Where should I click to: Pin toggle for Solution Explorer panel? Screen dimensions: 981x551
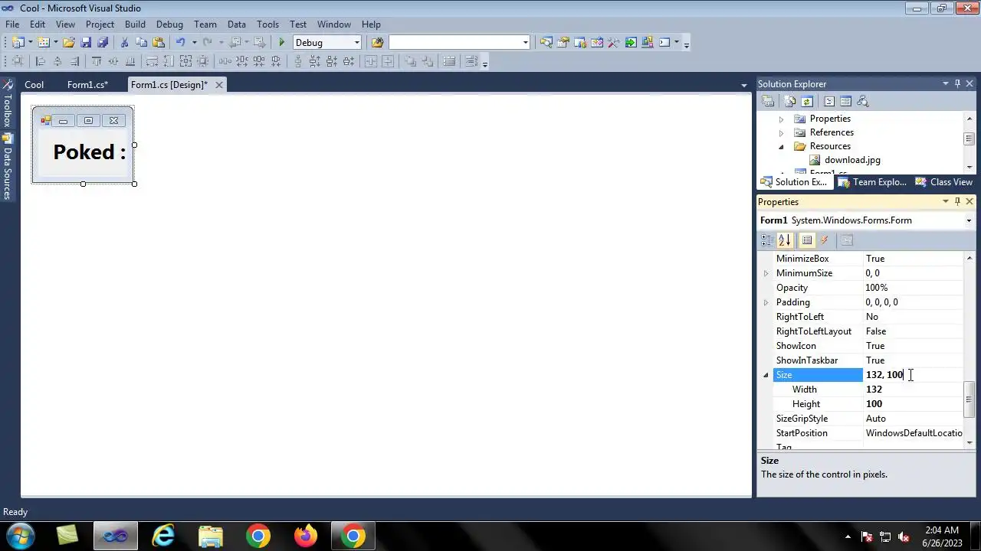tap(957, 84)
